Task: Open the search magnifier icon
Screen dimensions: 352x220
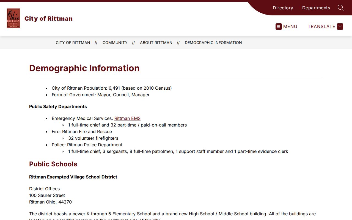Action: (341, 8)
